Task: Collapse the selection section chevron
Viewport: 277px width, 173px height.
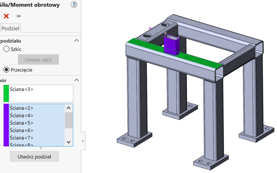Action: pyautogui.click(x=76, y=80)
